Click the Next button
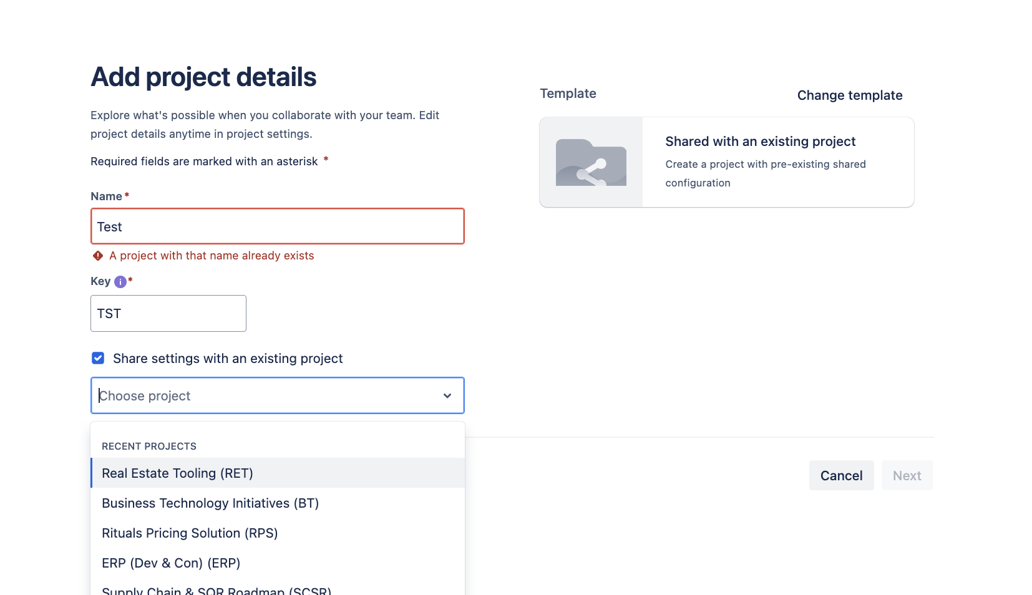This screenshot has width=1032, height=595. [x=907, y=475]
